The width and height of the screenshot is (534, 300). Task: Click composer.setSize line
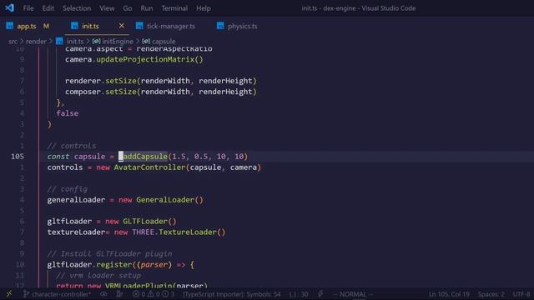click(x=161, y=92)
